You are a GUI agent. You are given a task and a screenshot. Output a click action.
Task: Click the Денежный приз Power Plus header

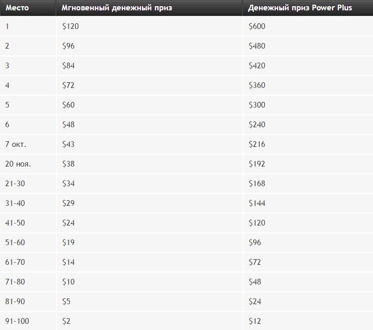point(300,8)
